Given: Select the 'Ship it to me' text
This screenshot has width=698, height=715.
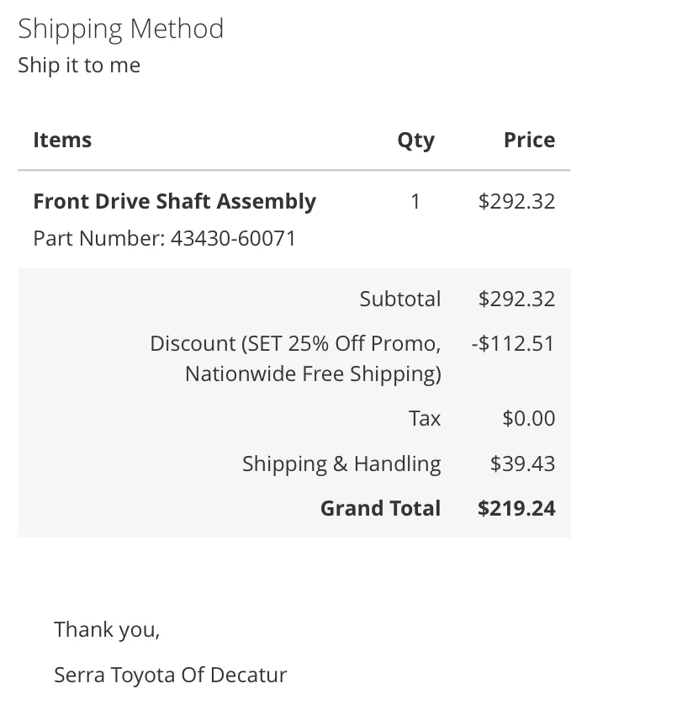Looking at the screenshot, I should [79, 65].
